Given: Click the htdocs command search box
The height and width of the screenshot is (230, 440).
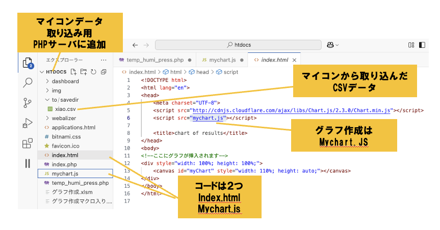Looking at the screenshot, I should tap(238, 45).
